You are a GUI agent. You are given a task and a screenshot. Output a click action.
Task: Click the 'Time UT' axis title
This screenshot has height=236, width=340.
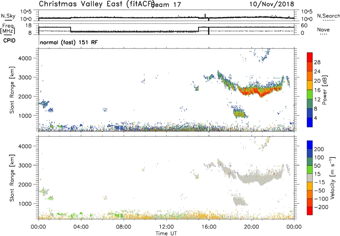pyautogui.click(x=166, y=233)
